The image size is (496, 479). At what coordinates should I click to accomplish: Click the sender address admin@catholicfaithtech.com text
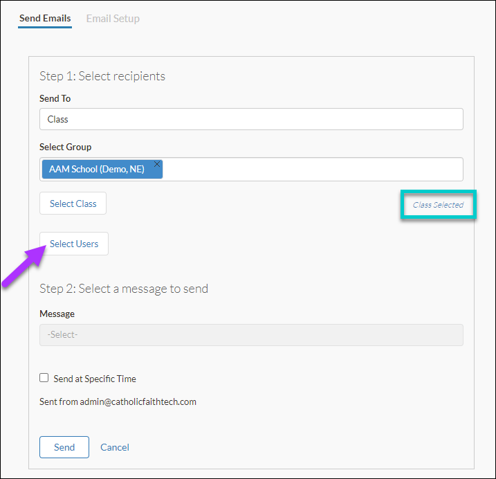pos(138,401)
